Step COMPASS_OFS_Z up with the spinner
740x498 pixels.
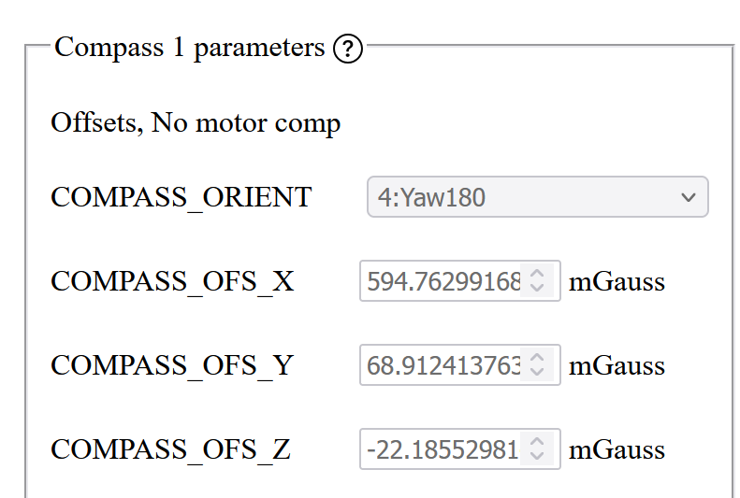point(537,441)
